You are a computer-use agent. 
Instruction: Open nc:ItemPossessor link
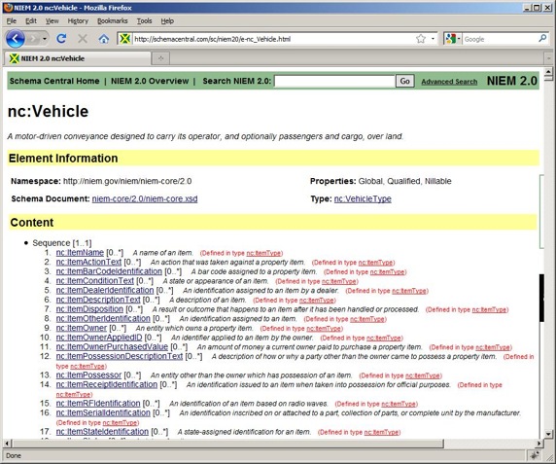click(x=88, y=375)
